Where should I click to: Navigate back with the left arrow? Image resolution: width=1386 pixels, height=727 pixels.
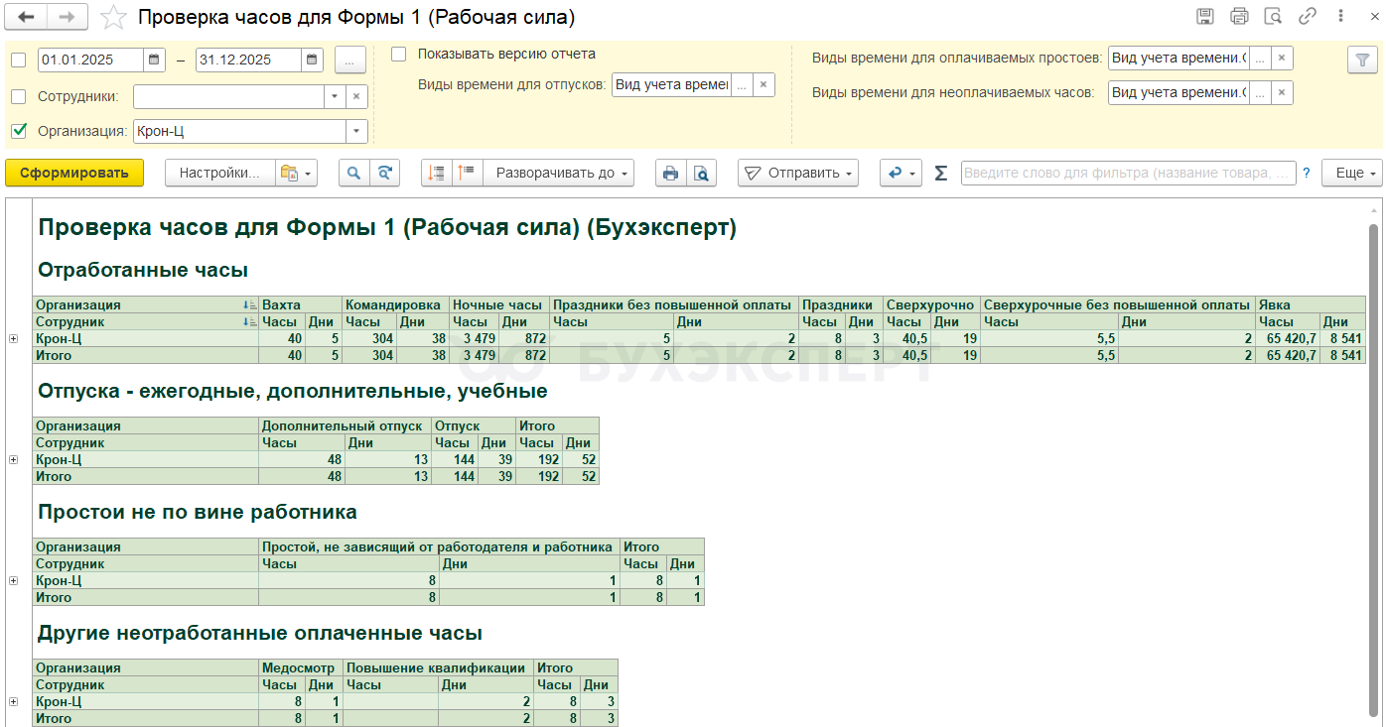pos(27,17)
